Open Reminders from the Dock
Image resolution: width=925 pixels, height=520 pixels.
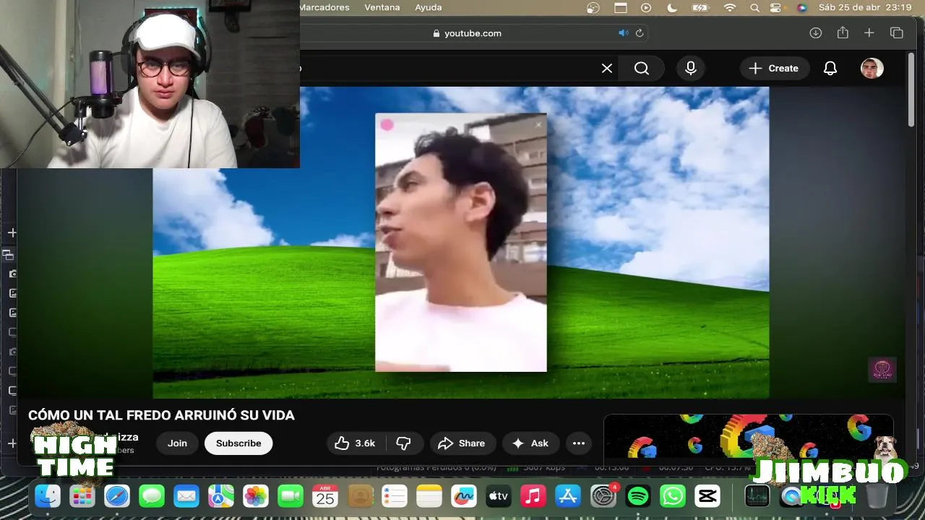pyautogui.click(x=395, y=496)
